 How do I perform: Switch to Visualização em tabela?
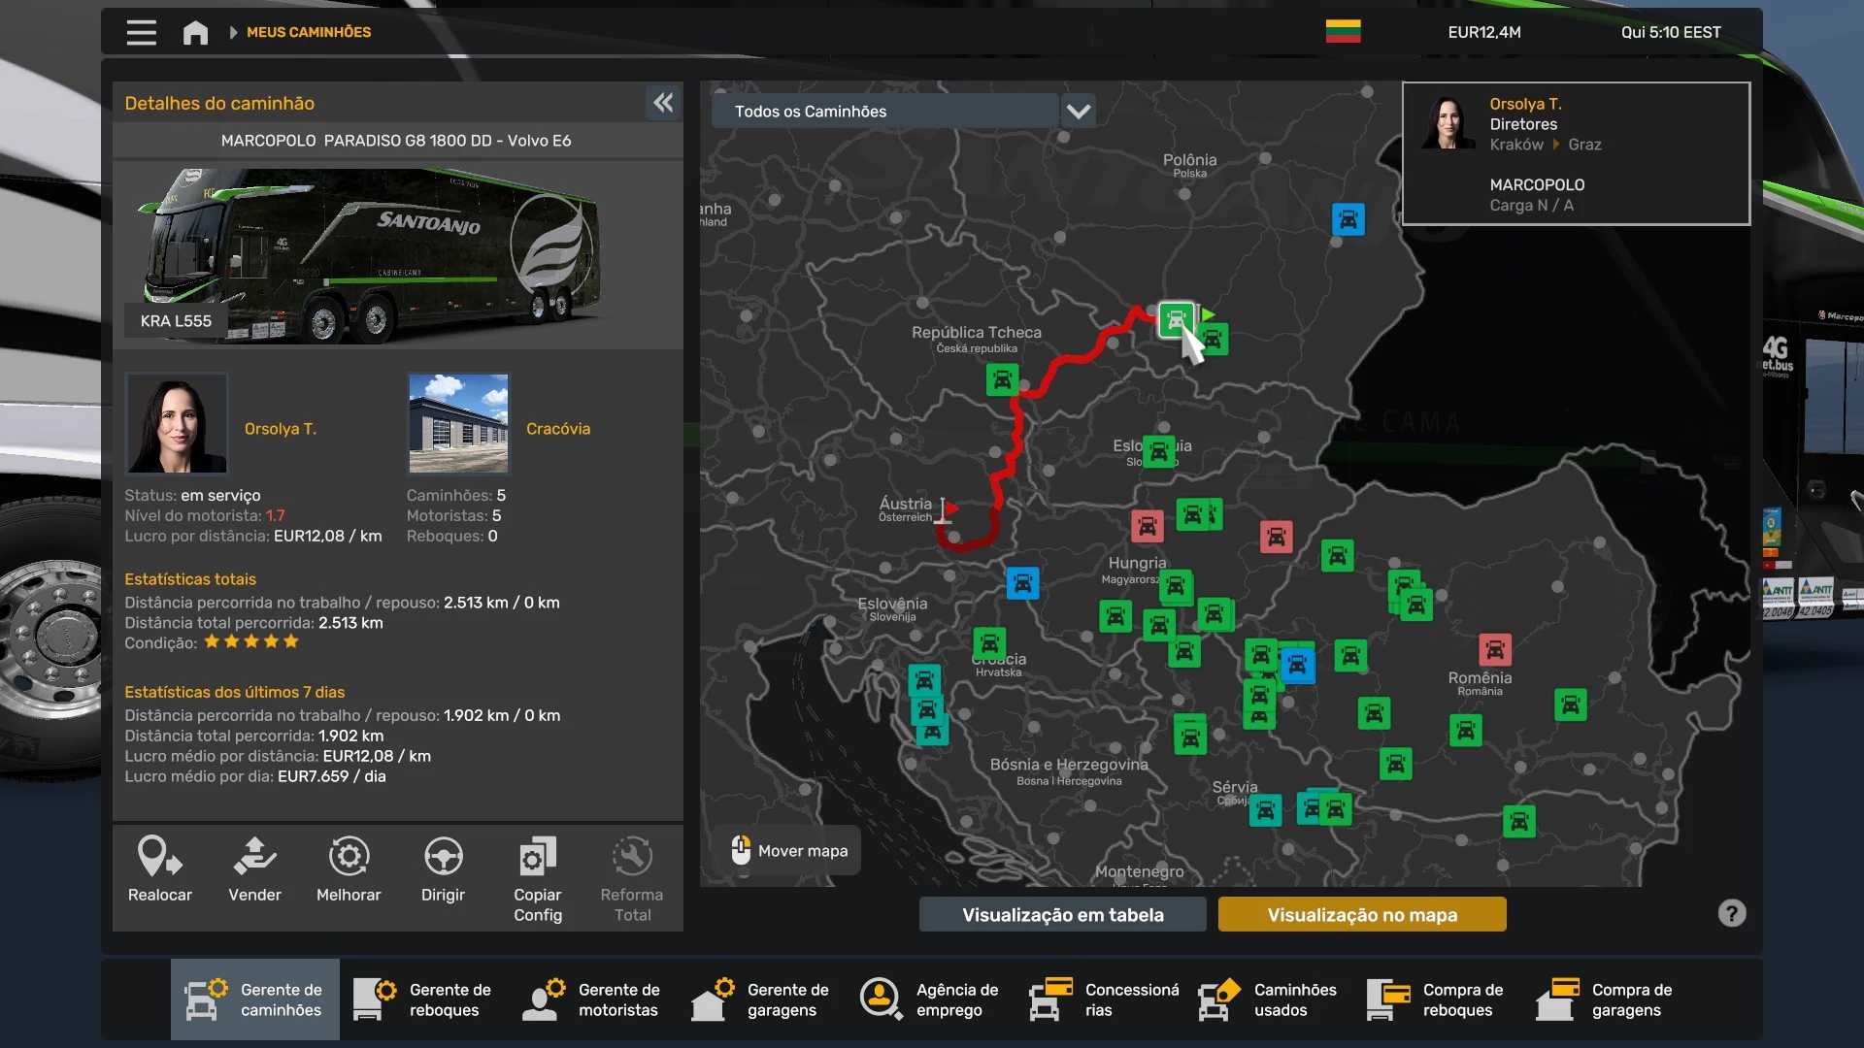click(x=1062, y=914)
